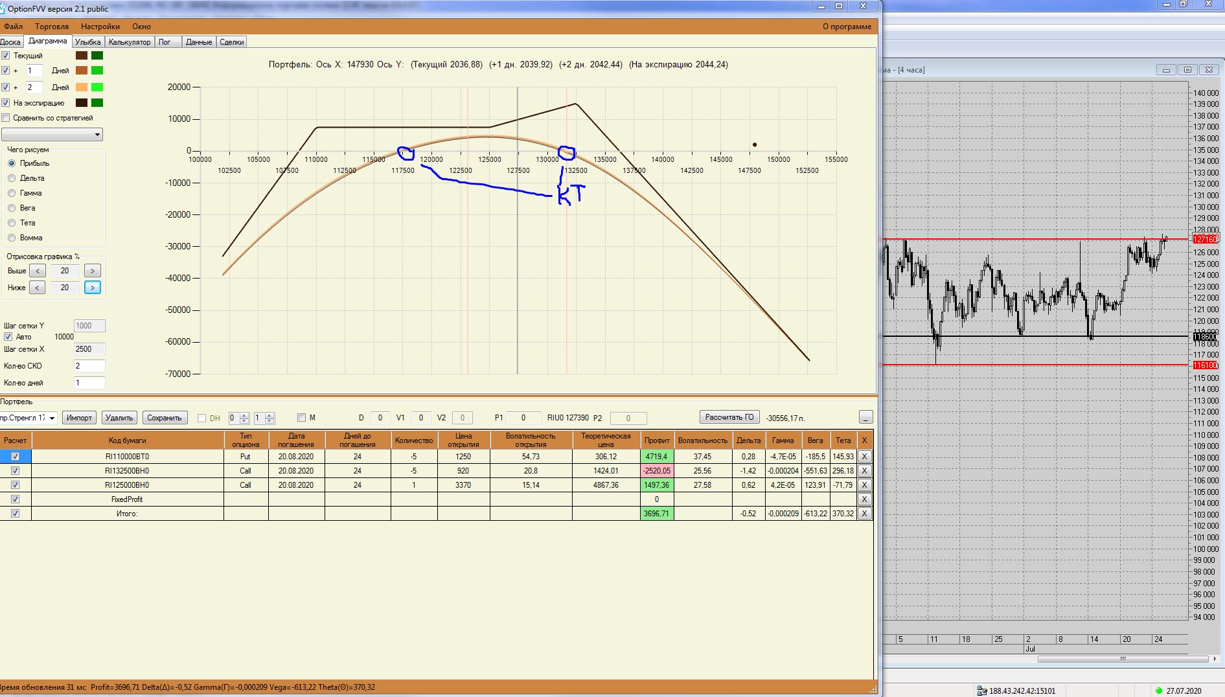Click the Кол-во СКО input field

[x=89, y=366]
